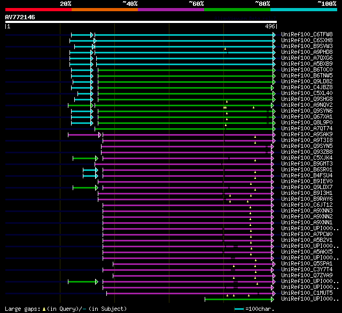Select hit label UniRef100_A9XNN1

point(307,223)
